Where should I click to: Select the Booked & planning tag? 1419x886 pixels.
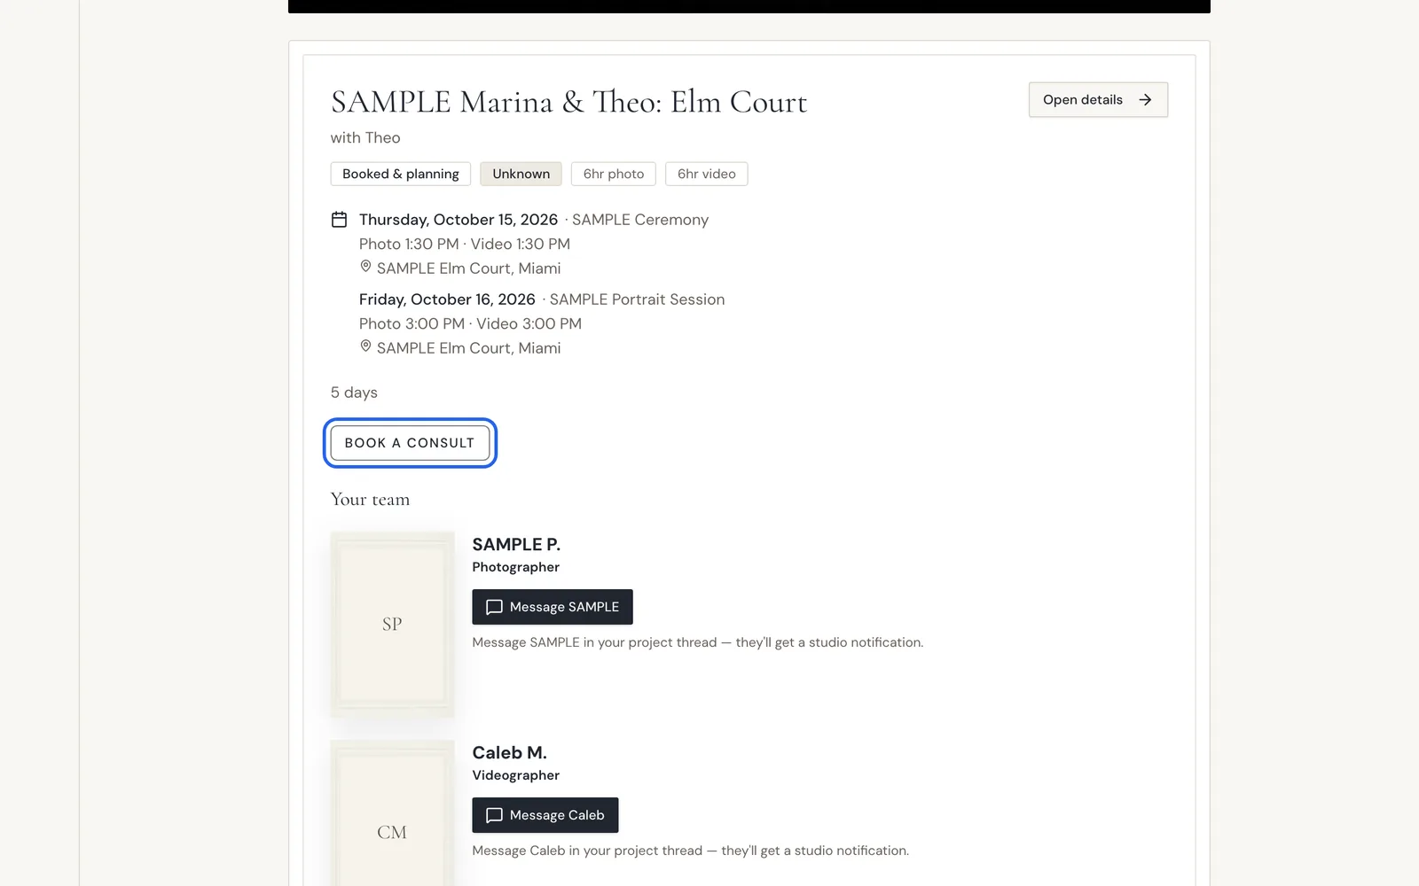[x=401, y=174]
